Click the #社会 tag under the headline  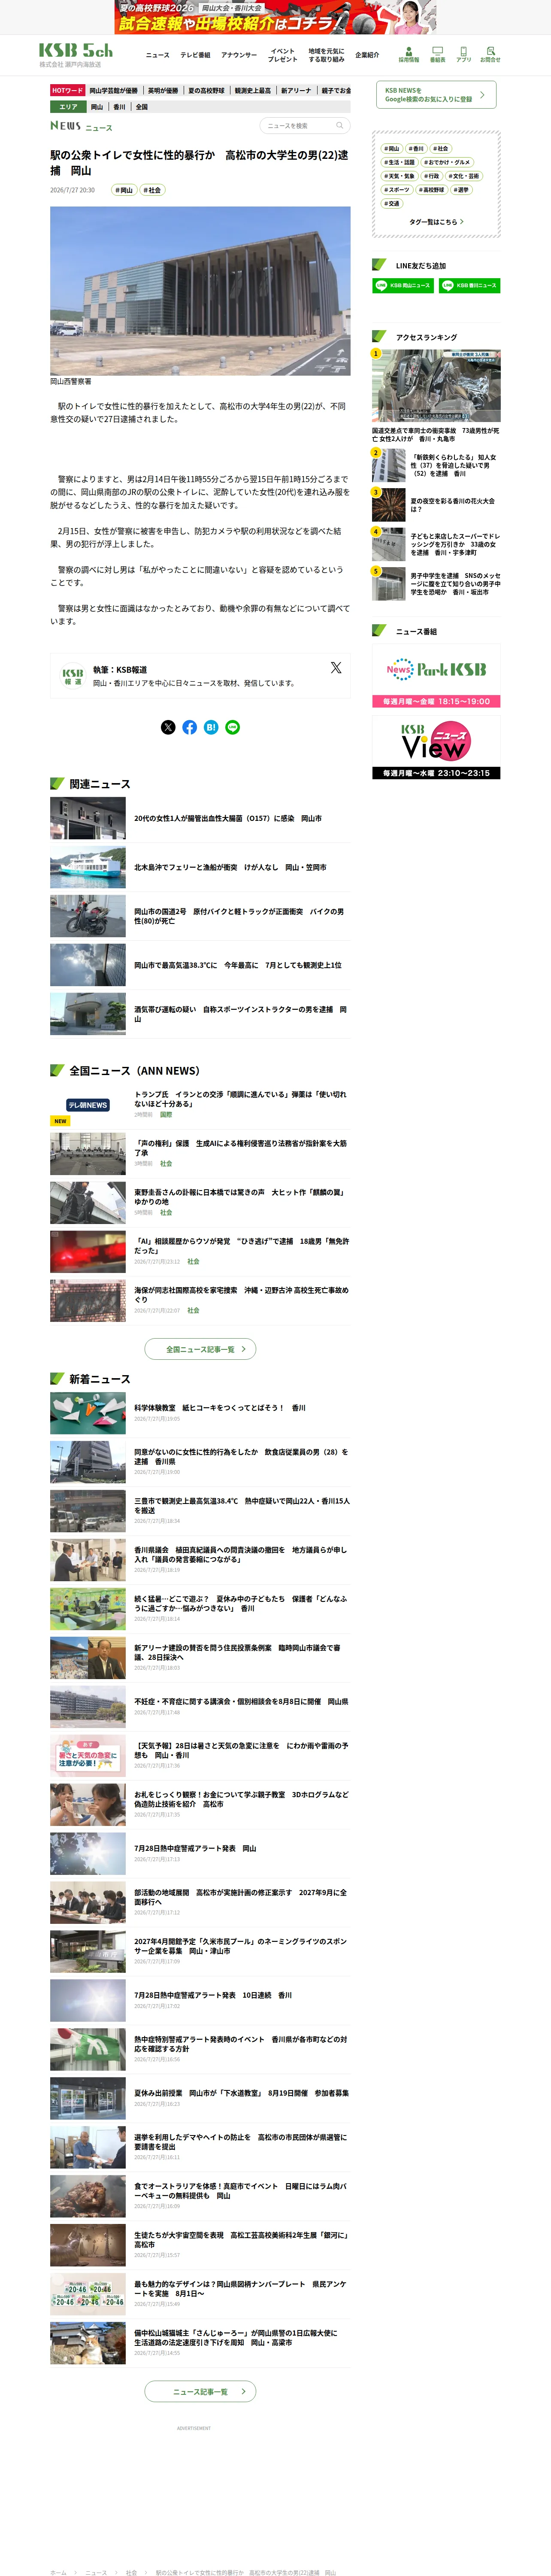point(152,190)
